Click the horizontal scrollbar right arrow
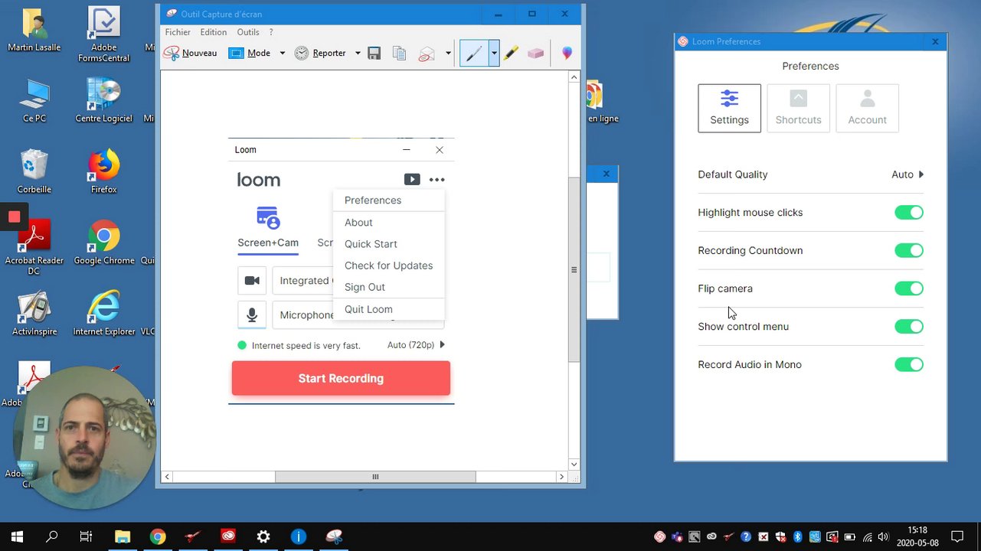This screenshot has width=981, height=551. click(x=561, y=477)
